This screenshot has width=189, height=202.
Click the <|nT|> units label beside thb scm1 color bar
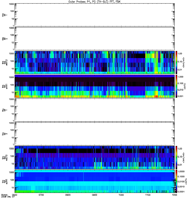point(185,86)
